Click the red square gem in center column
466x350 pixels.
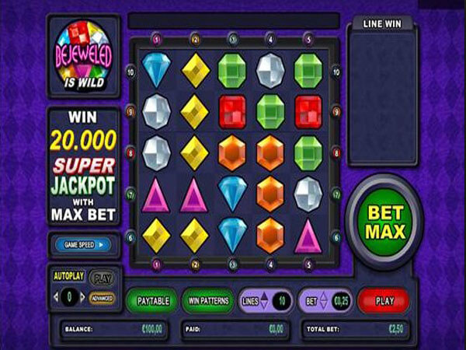(x=232, y=112)
